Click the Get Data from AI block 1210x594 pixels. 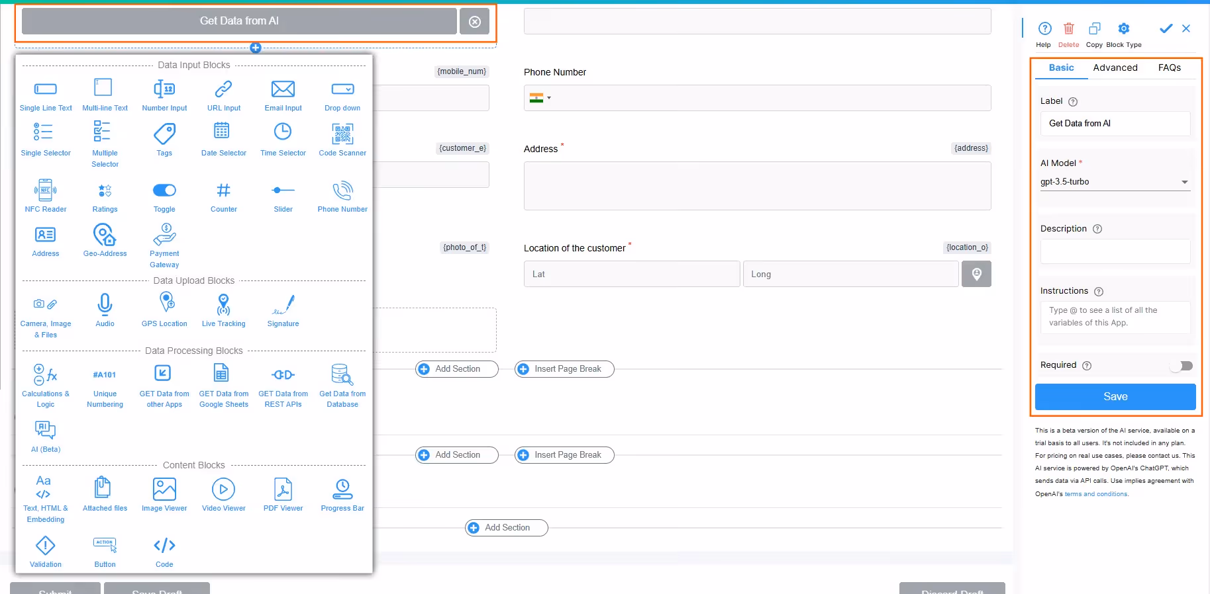coord(239,21)
